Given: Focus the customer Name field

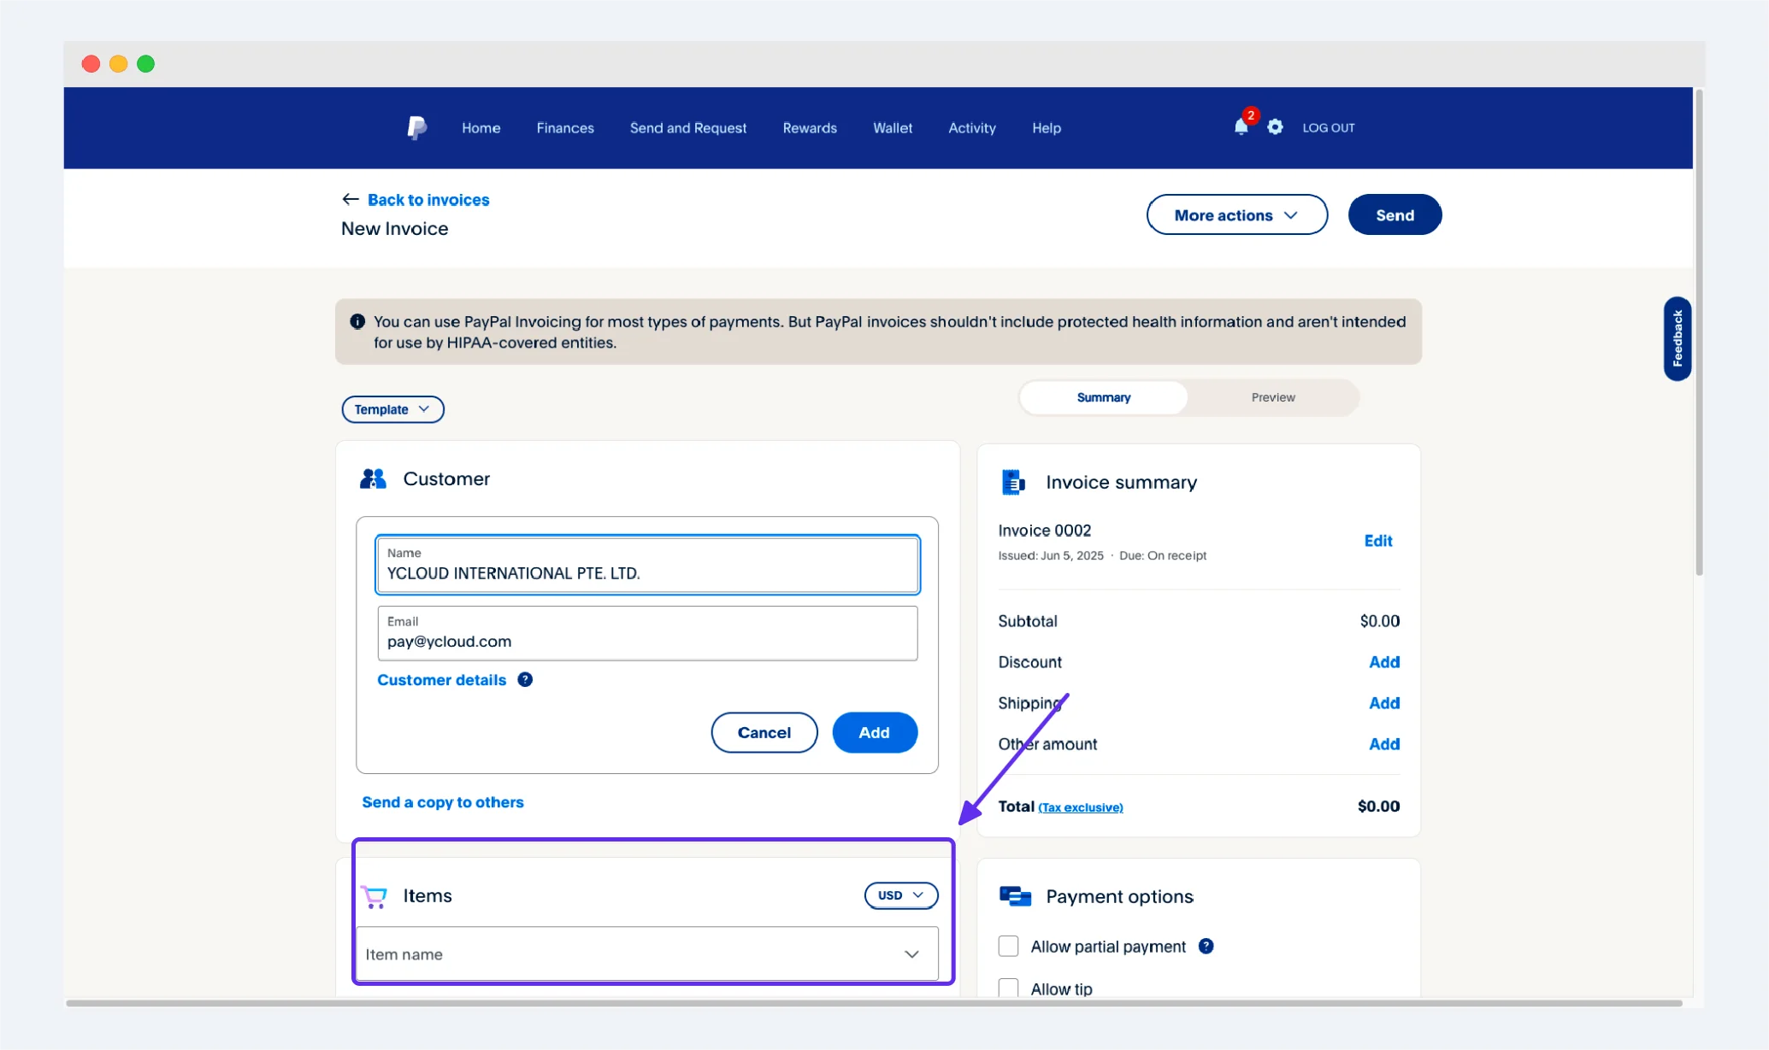Looking at the screenshot, I should pos(647,565).
